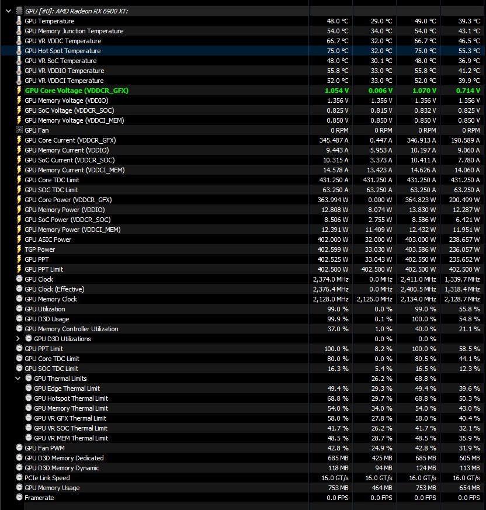
Task: Click the 403.586 W TGP Power maximum
Action: pos(421,249)
